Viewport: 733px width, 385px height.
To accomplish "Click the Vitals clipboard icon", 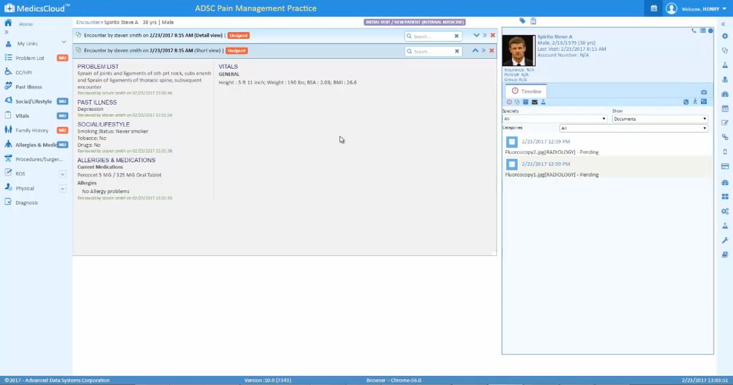I will (x=8, y=115).
